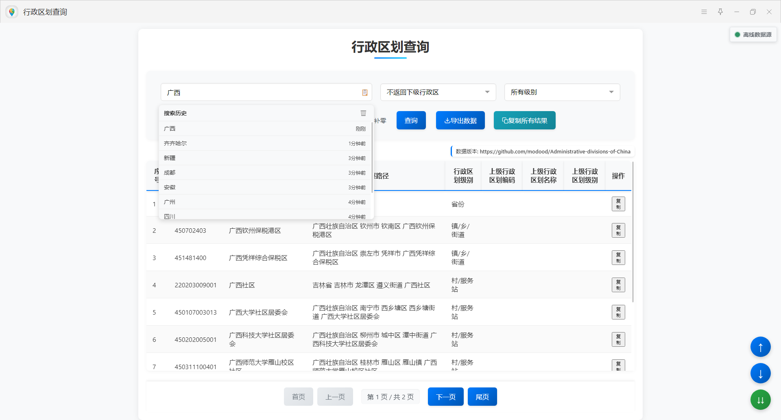Select 安徽 from search history
This screenshot has height=420, width=781.
tap(265, 187)
